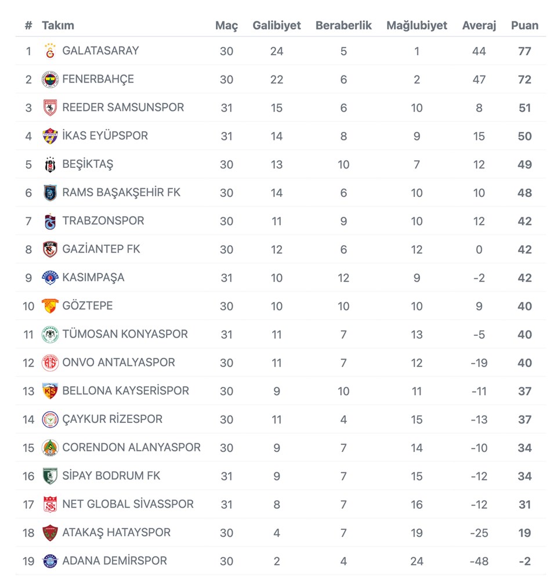Click the Averaj column header
This screenshot has width=557, height=585.
tap(479, 26)
